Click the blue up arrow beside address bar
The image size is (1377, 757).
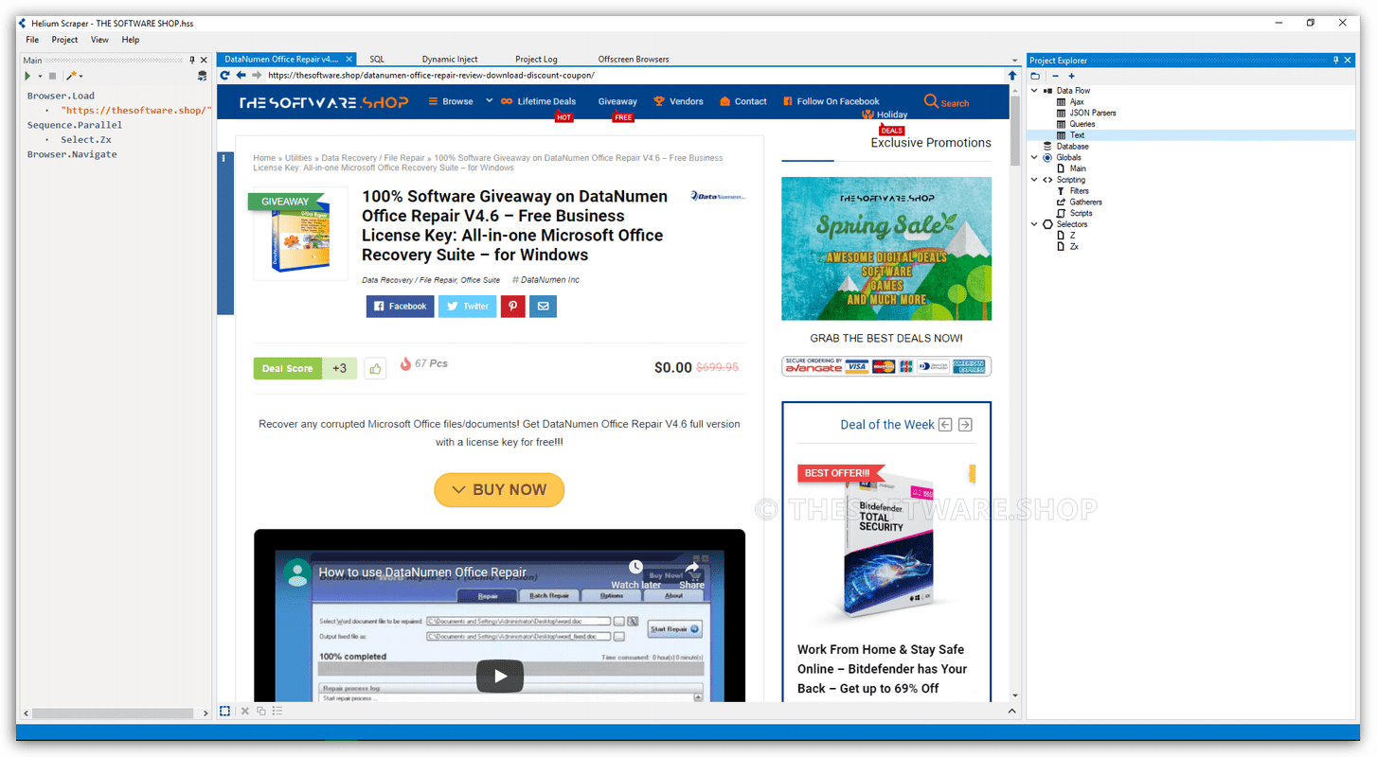tap(1012, 75)
